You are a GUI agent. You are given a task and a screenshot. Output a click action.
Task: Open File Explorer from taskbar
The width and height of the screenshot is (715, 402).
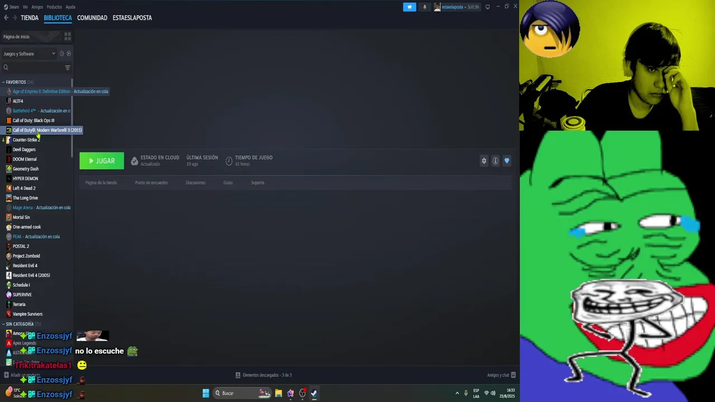pos(278,393)
